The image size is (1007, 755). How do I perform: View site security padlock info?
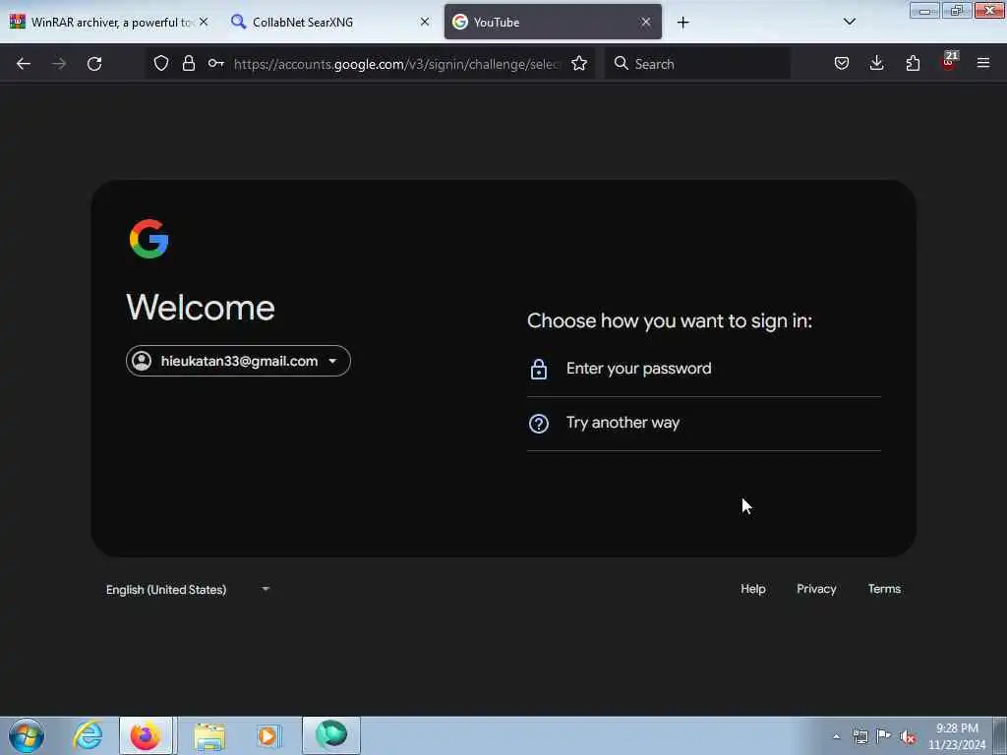click(188, 63)
